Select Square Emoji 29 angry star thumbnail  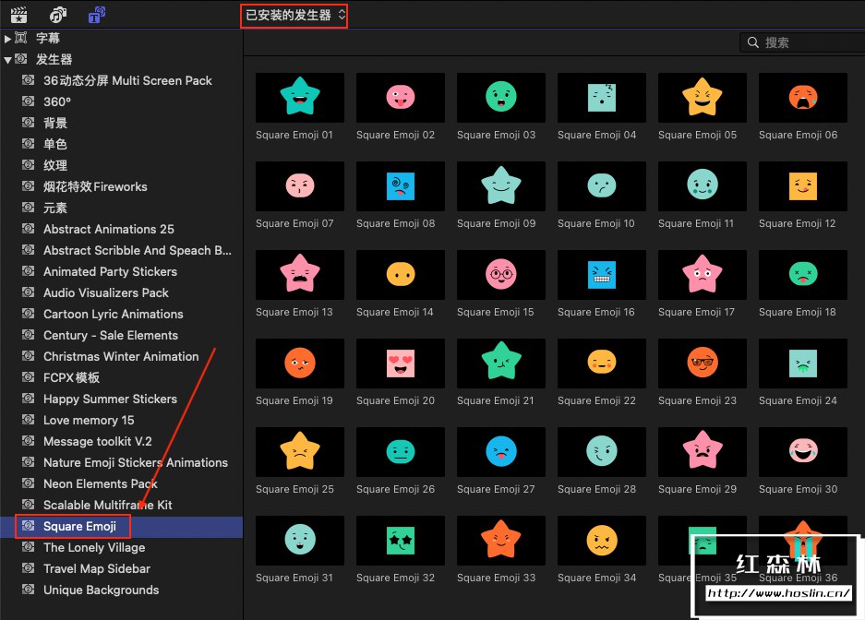coord(703,452)
